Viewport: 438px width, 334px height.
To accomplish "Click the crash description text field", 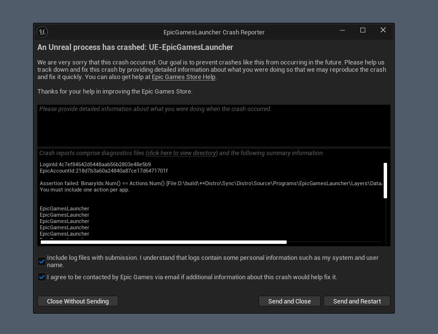I will (x=214, y=126).
